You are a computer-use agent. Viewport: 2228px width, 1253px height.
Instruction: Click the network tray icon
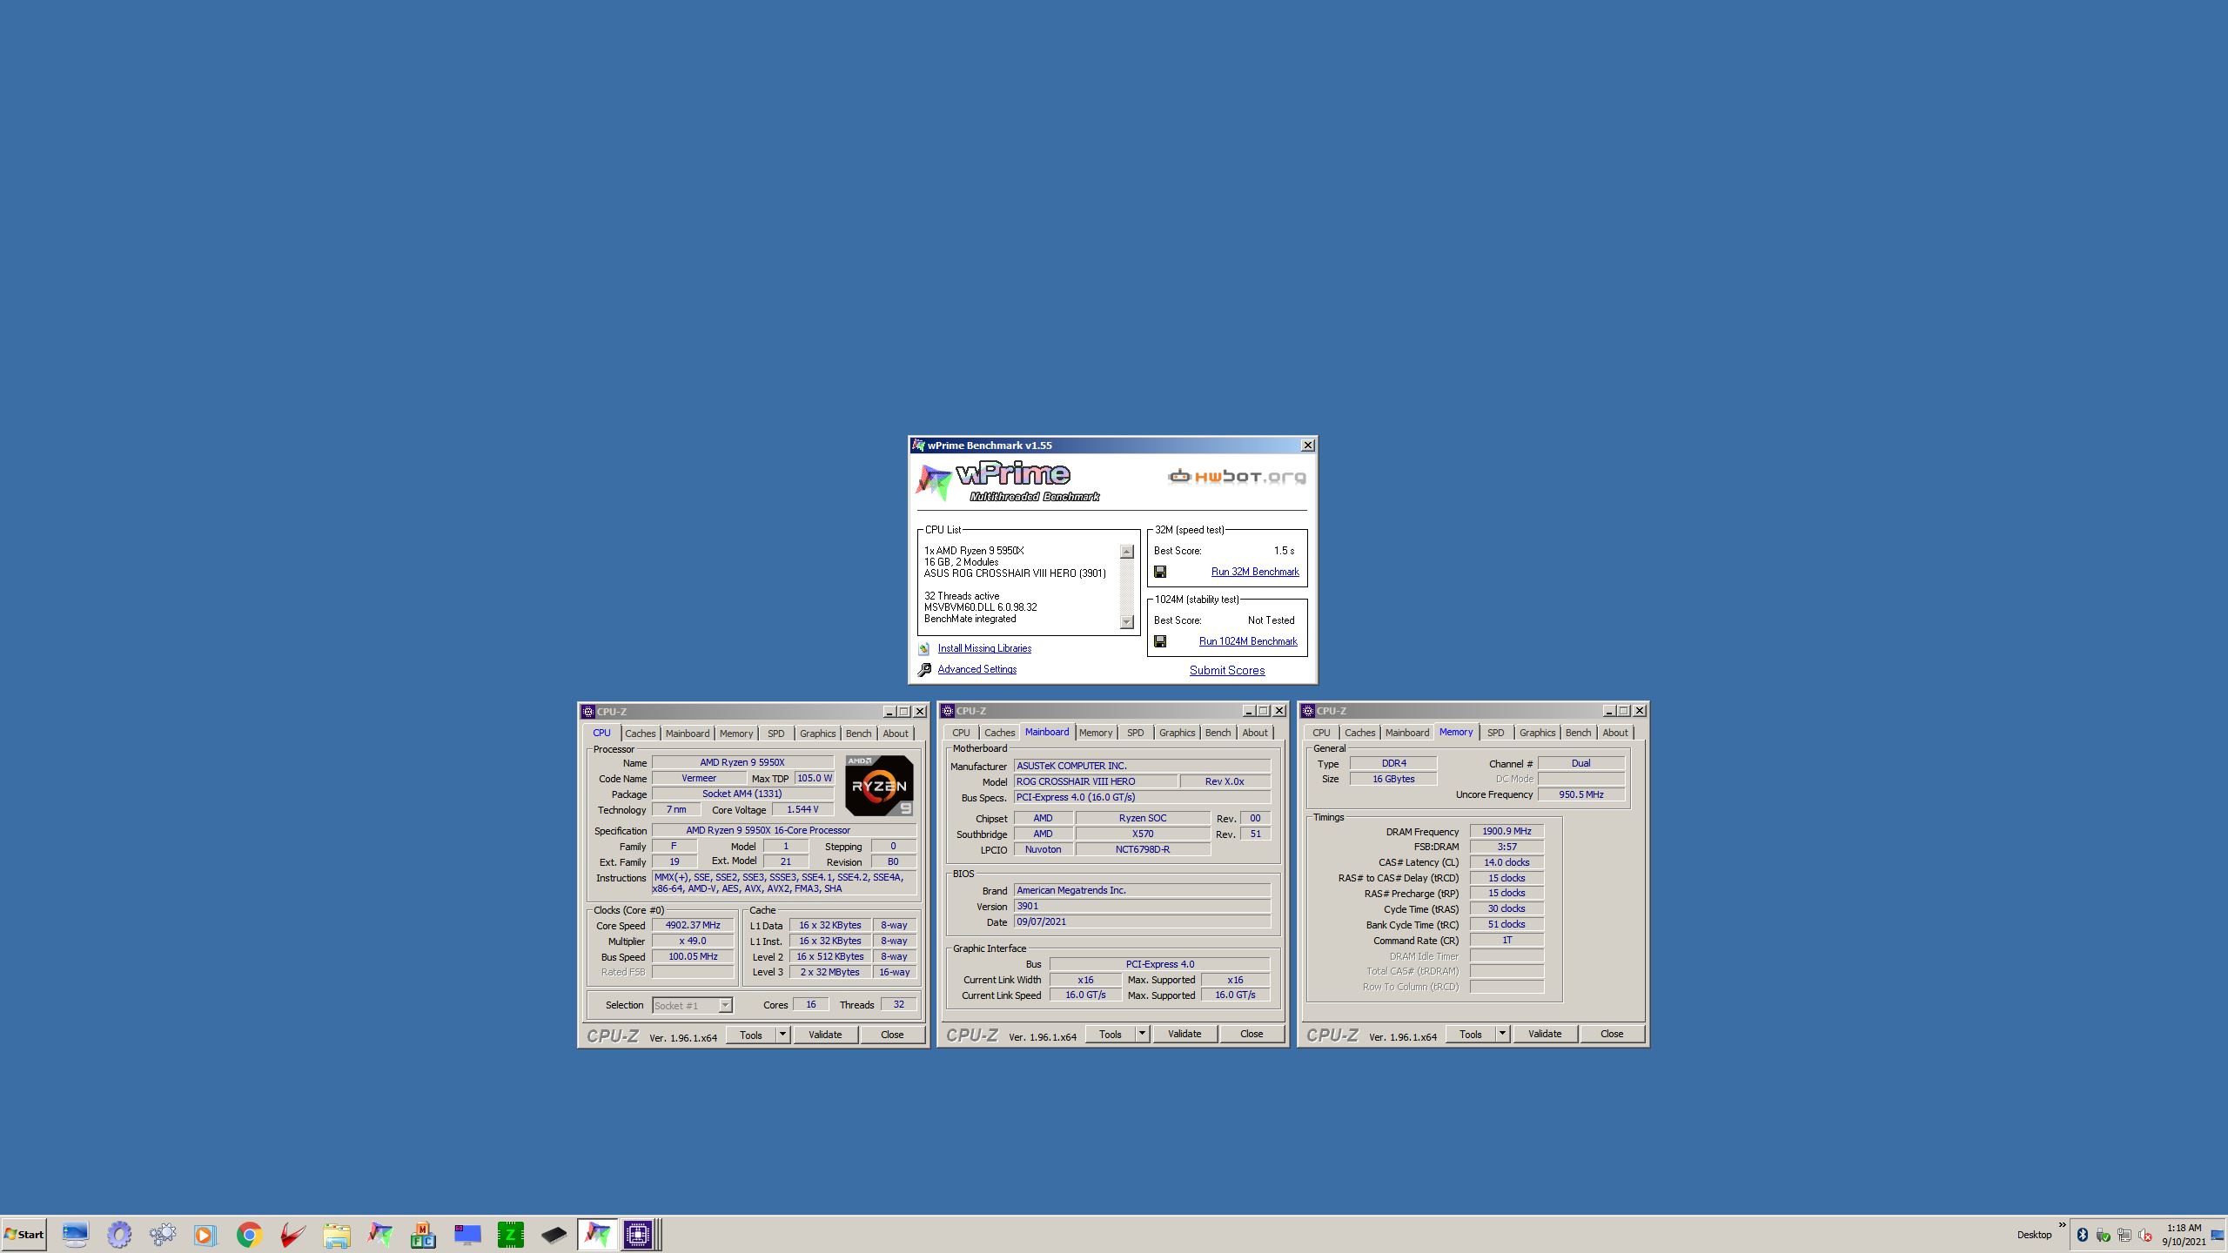pyautogui.click(x=2124, y=1235)
